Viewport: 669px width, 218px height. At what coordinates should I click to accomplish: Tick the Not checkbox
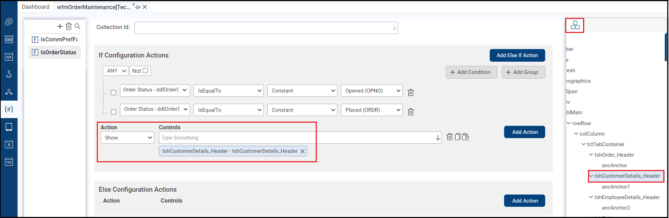pos(146,70)
